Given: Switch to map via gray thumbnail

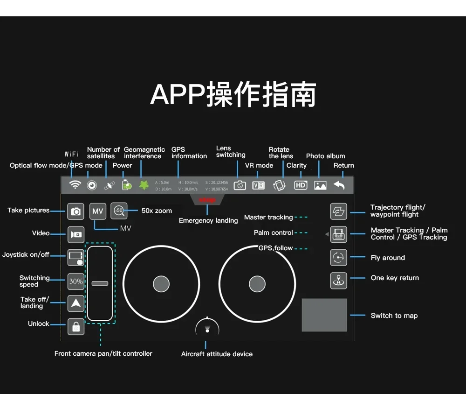Looking at the screenshot, I should coord(324,315).
